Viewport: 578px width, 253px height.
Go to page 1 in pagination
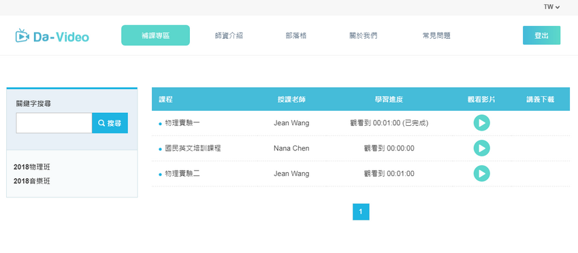pyautogui.click(x=361, y=212)
